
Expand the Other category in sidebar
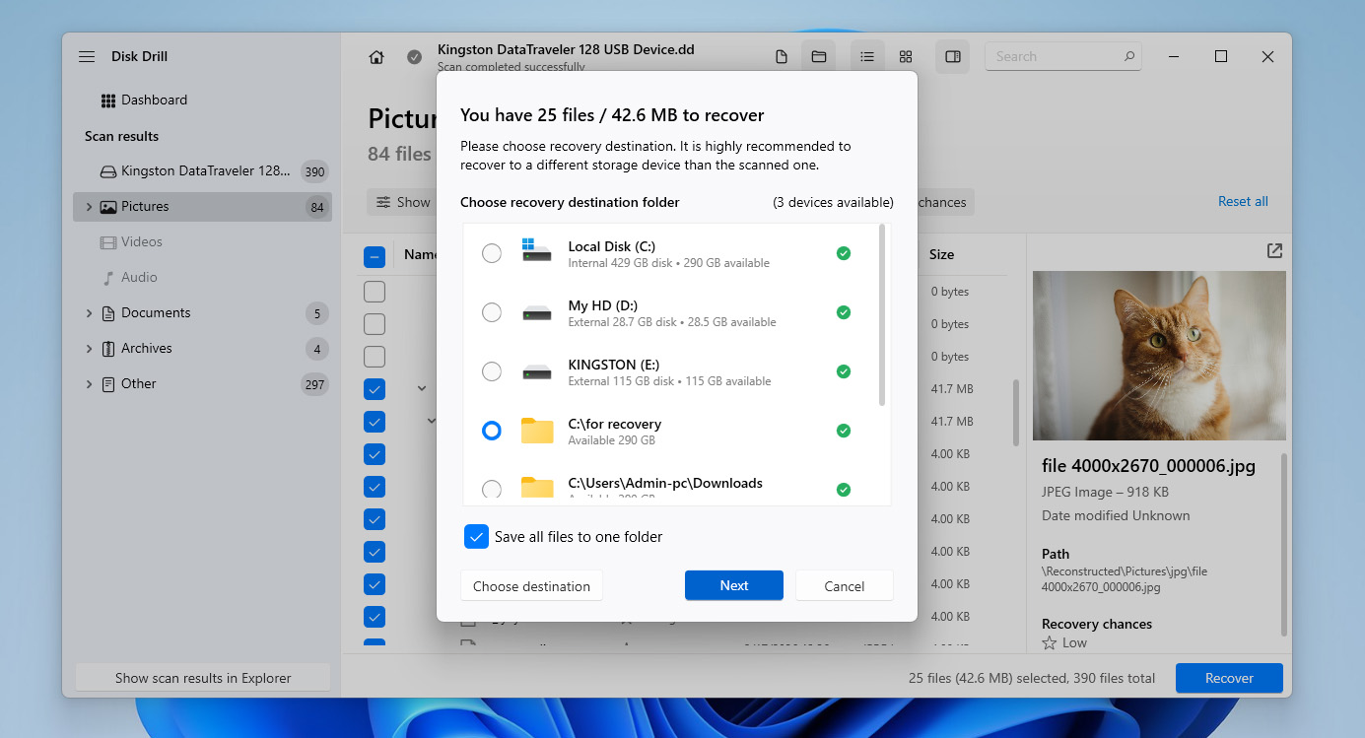tap(90, 384)
